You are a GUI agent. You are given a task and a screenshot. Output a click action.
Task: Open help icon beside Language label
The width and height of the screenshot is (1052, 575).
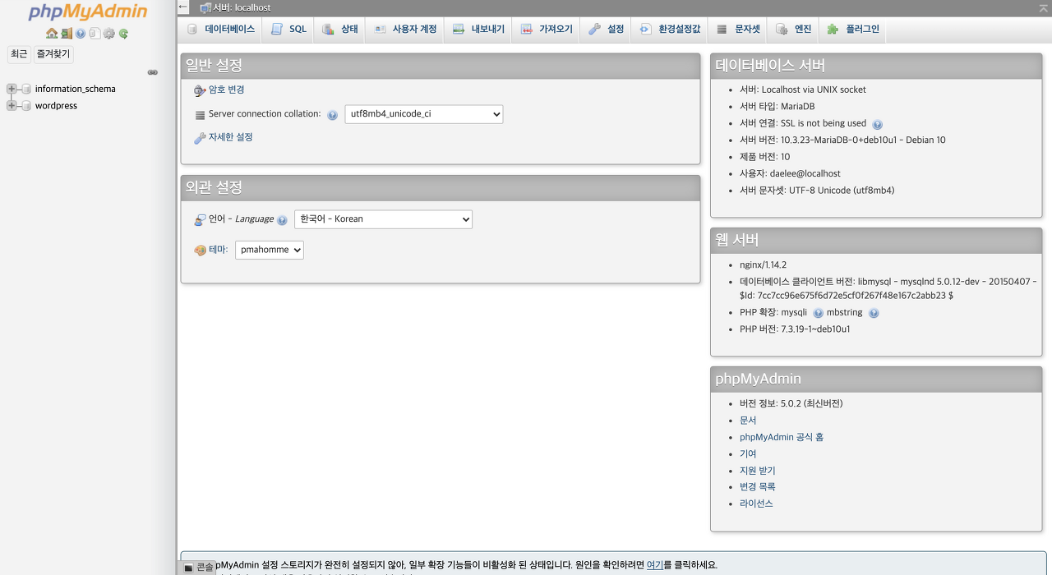tap(282, 220)
